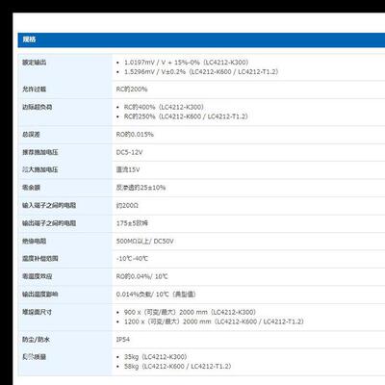The height and width of the screenshot is (385, 385).
Task: Select the 25±10% zero balance value
Action: click(x=141, y=188)
